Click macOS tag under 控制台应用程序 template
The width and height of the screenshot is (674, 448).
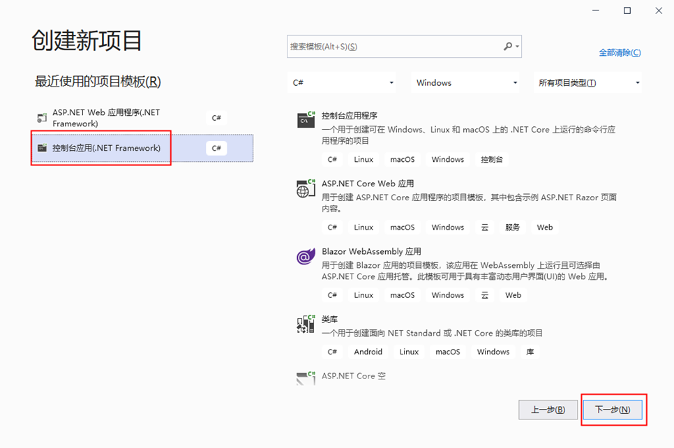coord(403,160)
